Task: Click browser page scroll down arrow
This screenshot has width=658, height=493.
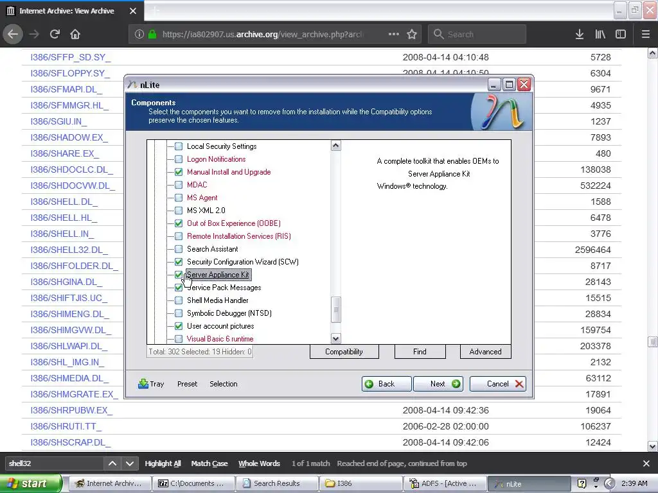Action: point(653,445)
